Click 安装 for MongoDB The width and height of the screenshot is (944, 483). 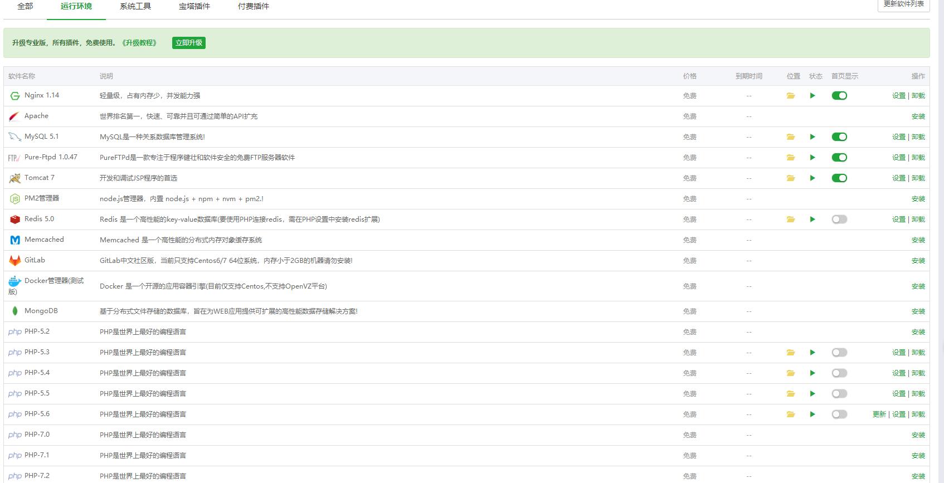tap(918, 311)
